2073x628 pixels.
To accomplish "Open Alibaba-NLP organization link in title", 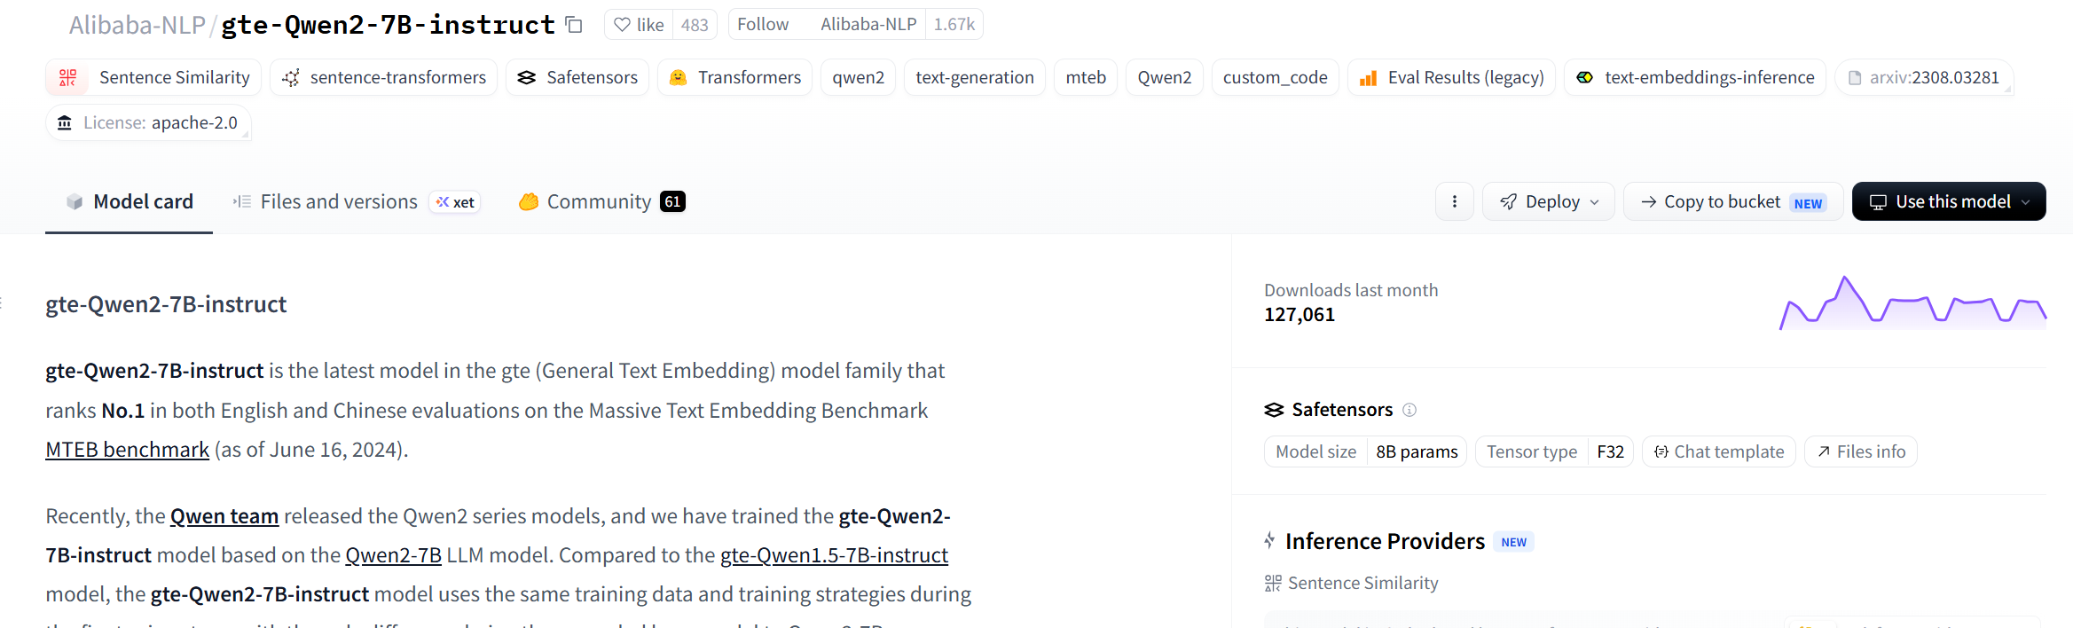I will pyautogui.click(x=137, y=25).
